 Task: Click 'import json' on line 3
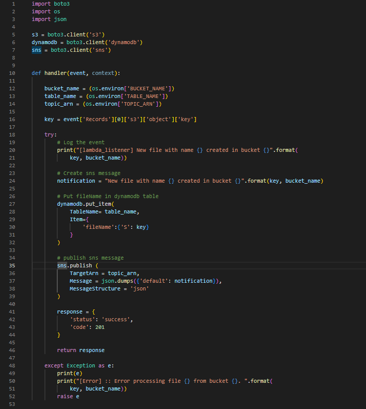[x=49, y=20]
